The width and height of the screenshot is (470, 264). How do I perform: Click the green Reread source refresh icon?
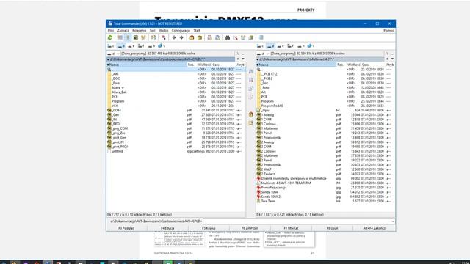(110, 37)
